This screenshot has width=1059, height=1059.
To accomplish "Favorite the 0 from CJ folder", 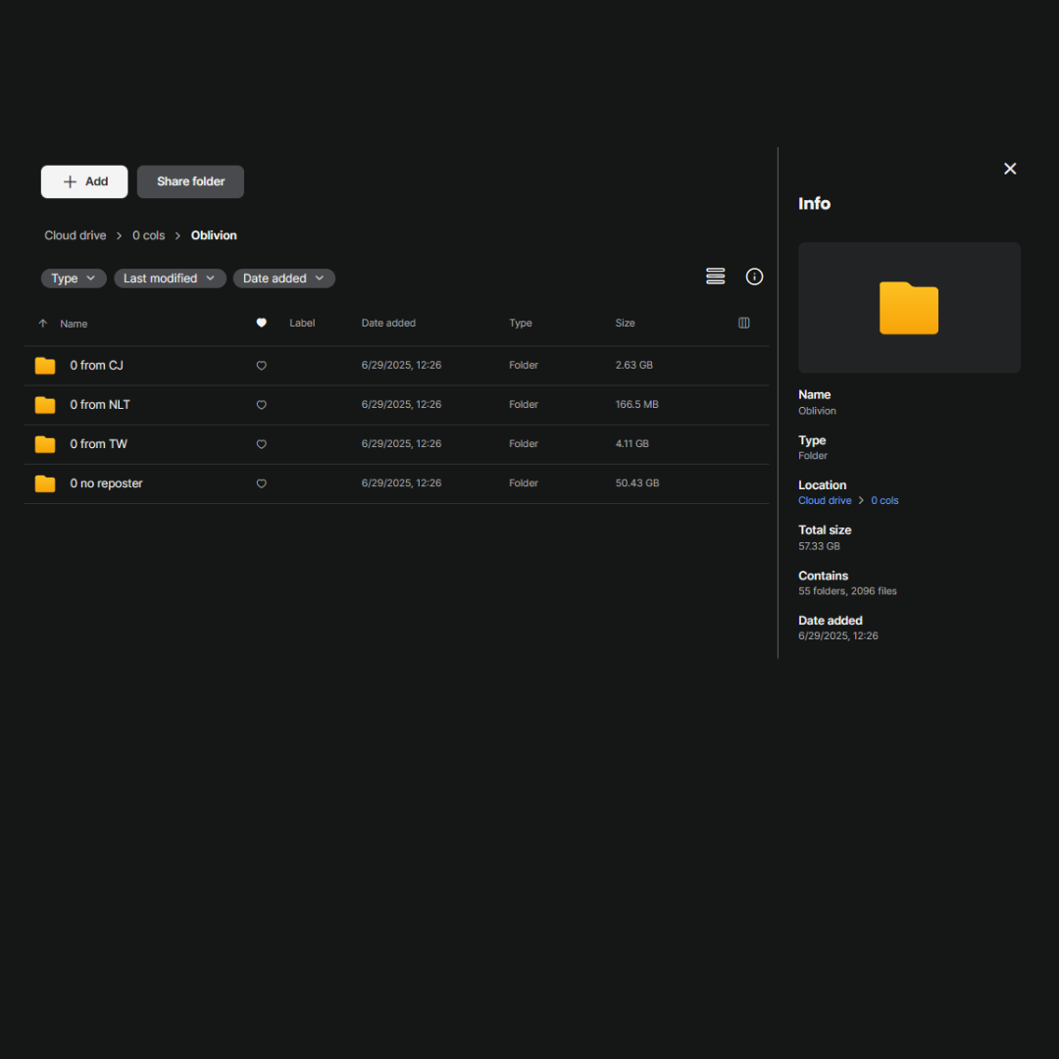I will click(261, 366).
